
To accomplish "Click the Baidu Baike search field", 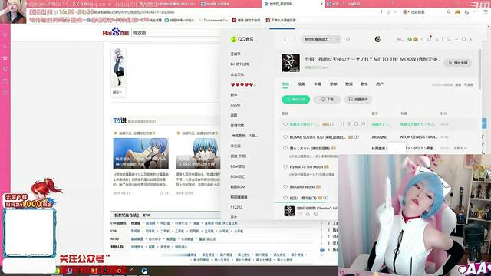I will tap(176, 32).
